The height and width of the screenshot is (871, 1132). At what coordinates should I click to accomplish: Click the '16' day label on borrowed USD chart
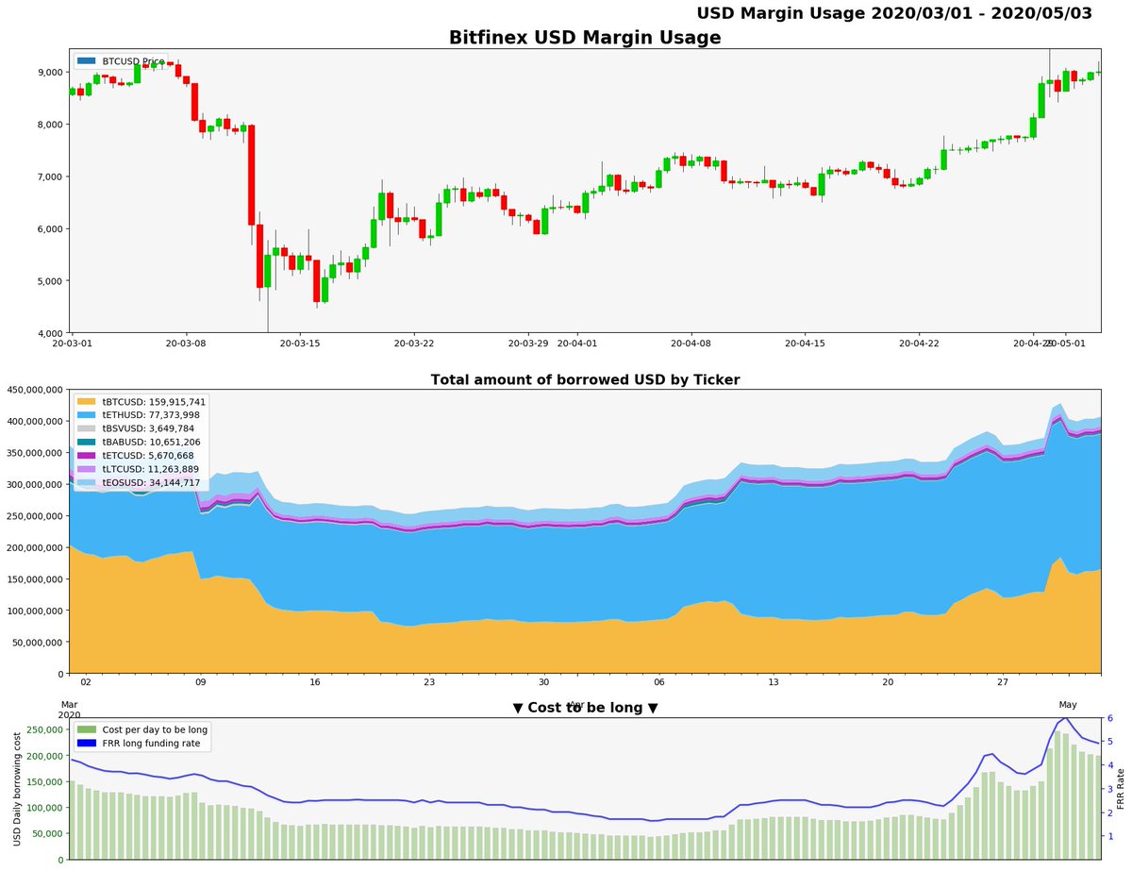315,682
